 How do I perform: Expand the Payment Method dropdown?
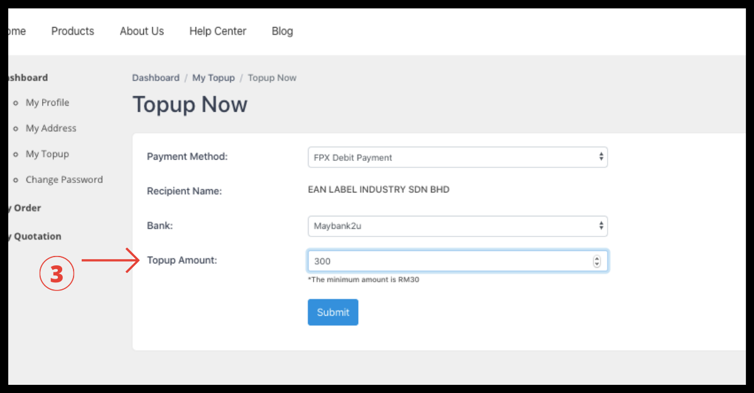click(x=457, y=157)
